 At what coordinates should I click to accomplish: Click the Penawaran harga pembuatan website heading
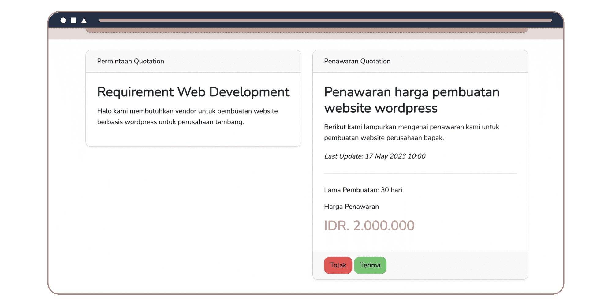(x=412, y=100)
